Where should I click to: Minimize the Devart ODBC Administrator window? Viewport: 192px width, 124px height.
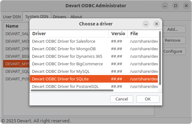(165, 6)
